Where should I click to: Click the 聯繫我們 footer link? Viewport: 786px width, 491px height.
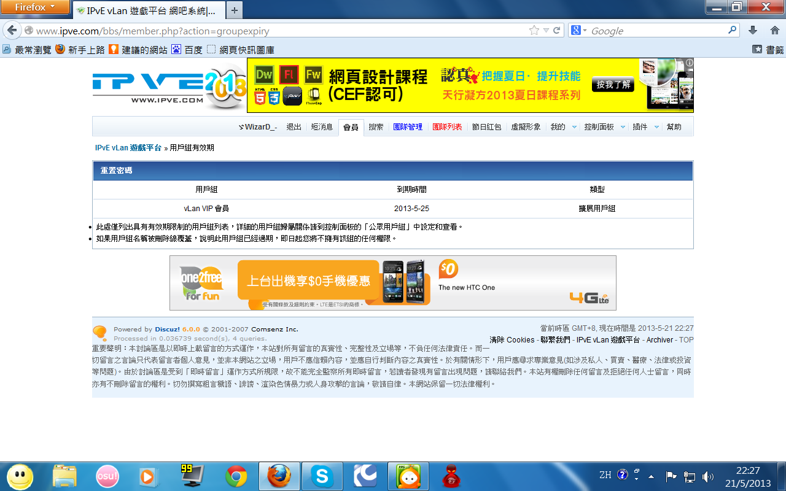point(555,340)
